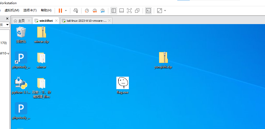This screenshot has height=129, width=265.
Task: Click the winrar.zip file name
Action: [x=41, y=41]
